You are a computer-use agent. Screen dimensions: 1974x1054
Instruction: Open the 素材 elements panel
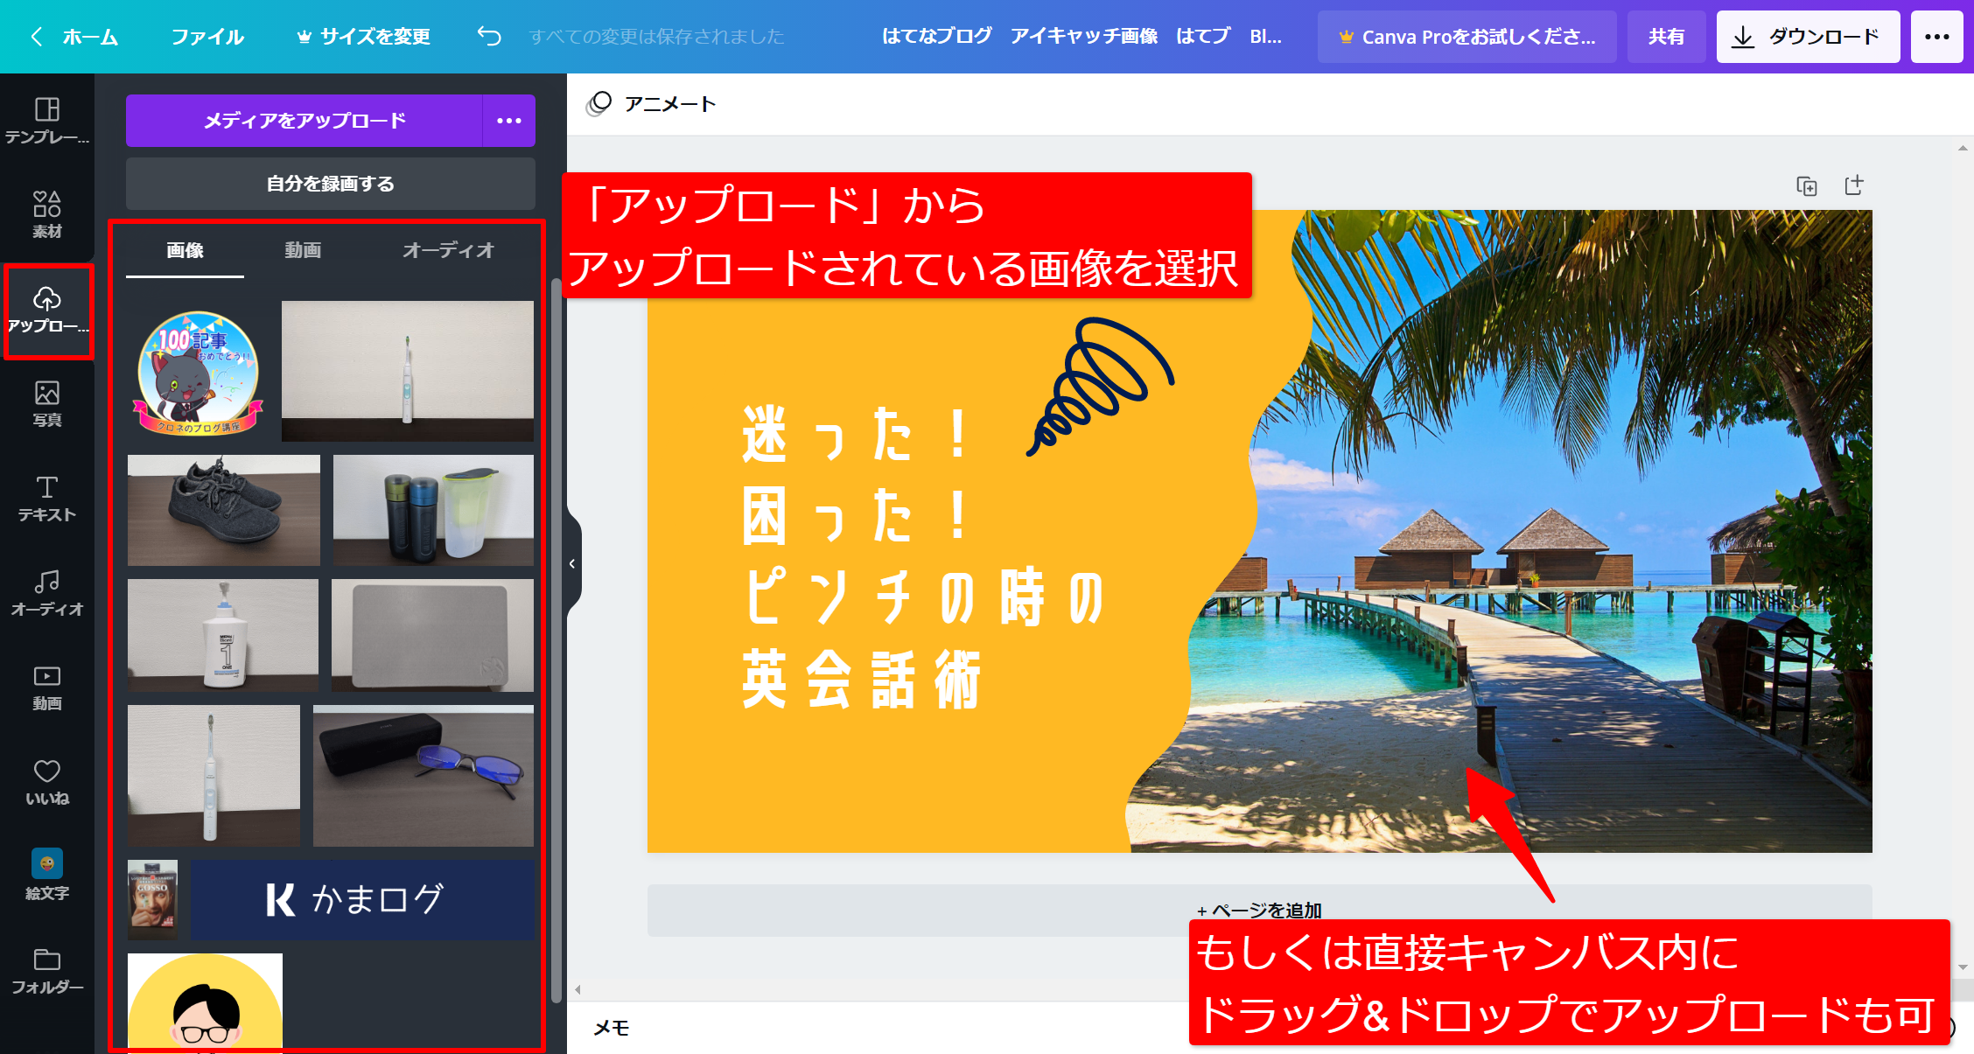tap(47, 215)
